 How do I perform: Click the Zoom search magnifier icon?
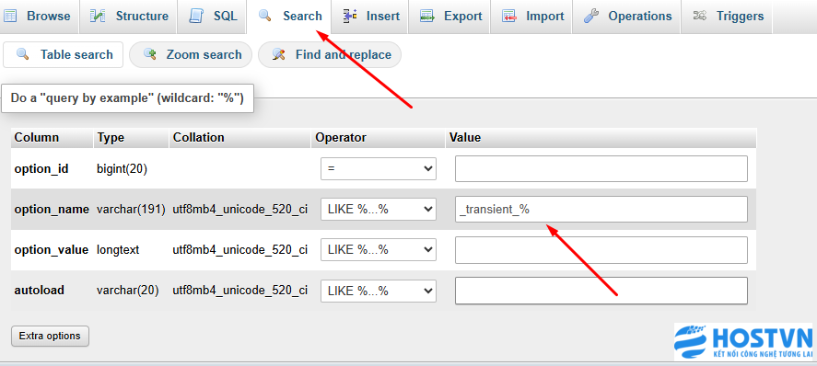point(150,54)
